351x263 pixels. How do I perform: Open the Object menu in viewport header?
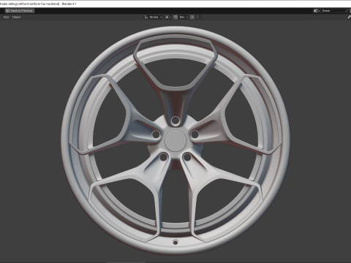(17, 17)
